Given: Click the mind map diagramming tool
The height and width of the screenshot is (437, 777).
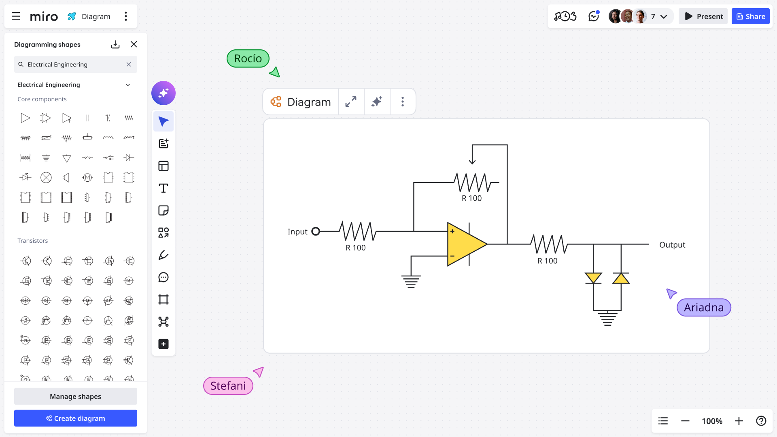Looking at the screenshot, I should tap(163, 322).
